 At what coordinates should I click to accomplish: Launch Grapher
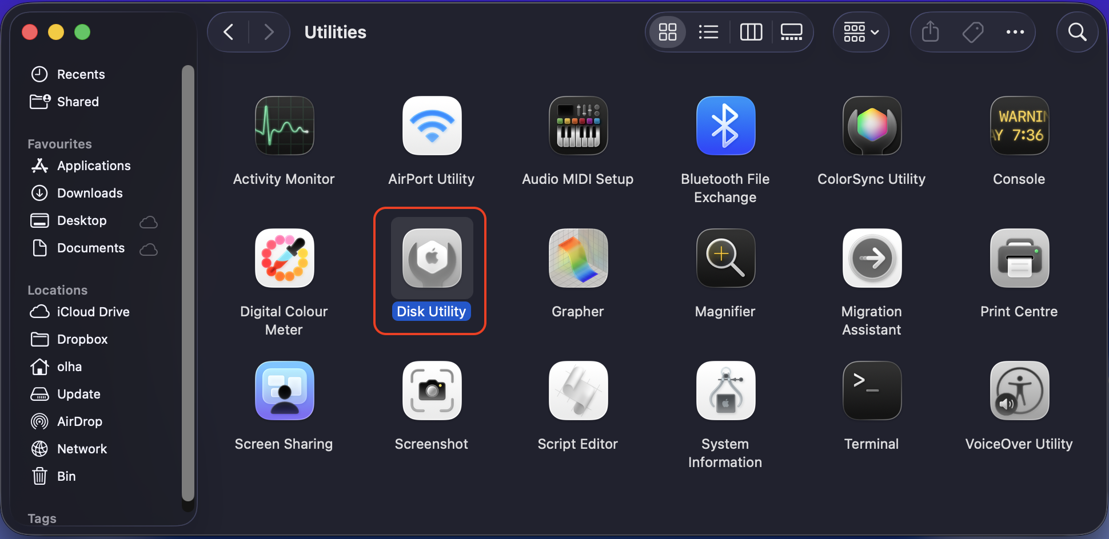coord(578,259)
